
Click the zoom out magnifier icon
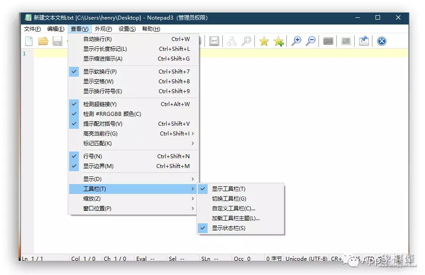pos(311,41)
